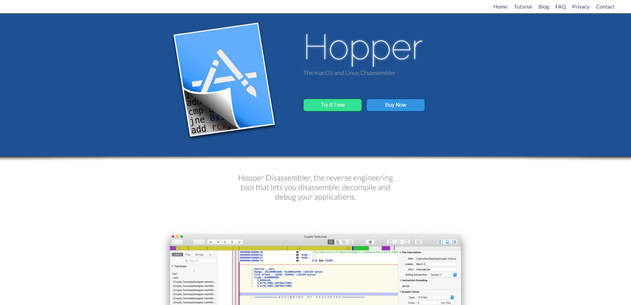Click the horizontal split view icon

[x=399, y=242]
